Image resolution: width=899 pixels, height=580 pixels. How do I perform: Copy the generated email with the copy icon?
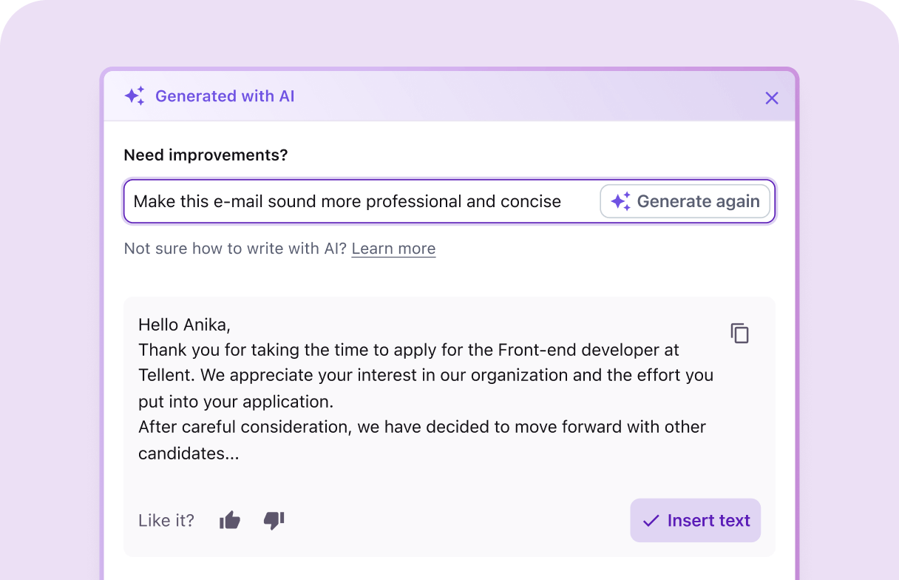click(x=739, y=334)
